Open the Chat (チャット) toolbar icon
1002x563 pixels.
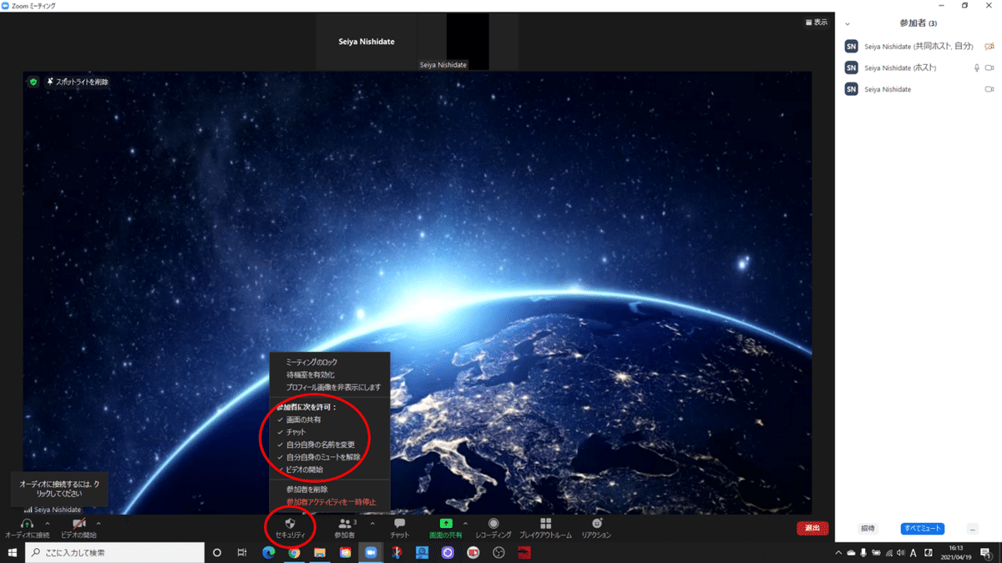[399, 523]
